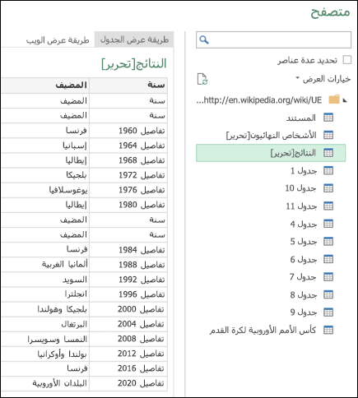
Task: Click the تفاصيل 1976 cell
Action: pos(128,190)
